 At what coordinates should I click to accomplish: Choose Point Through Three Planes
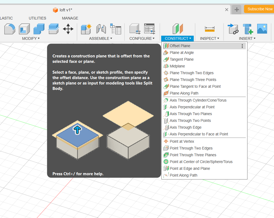point(204,155)
